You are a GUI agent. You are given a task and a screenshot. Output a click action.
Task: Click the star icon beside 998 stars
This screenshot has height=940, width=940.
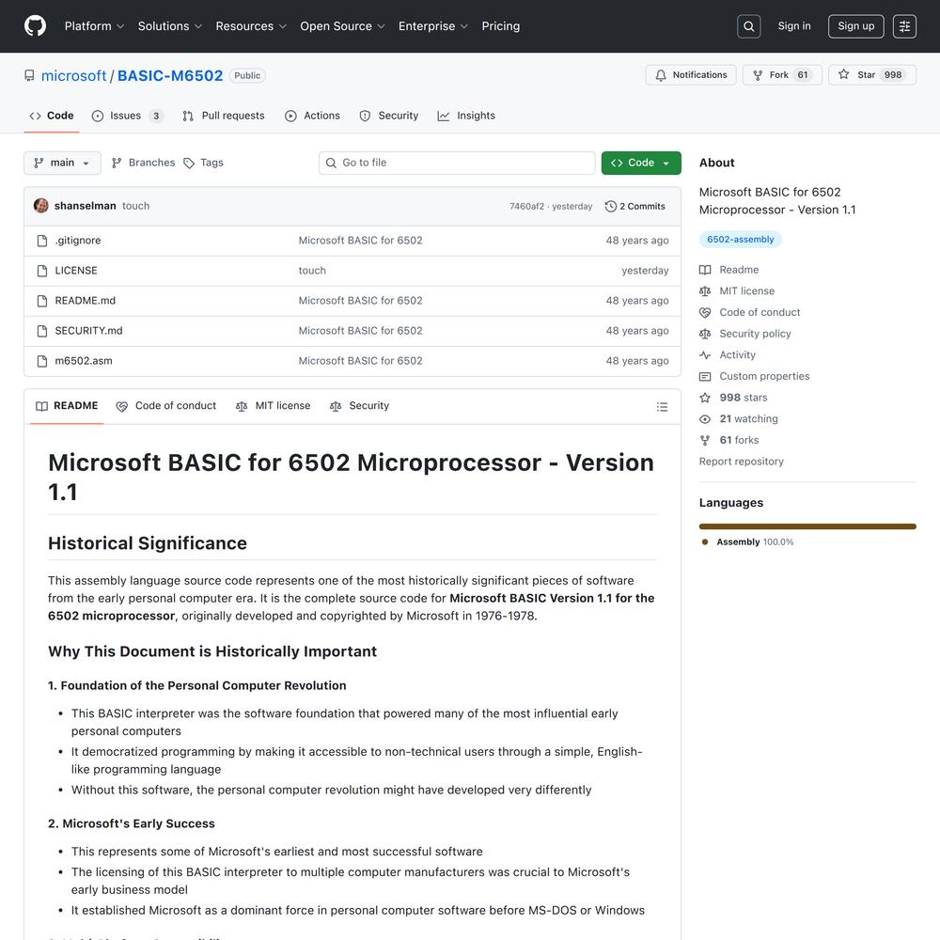(705, 398)
